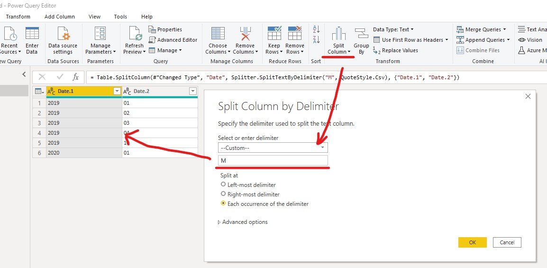Open Data Type: Text dropdown
The width and height of the screenshot is (547, 268).
tap(393, 30)
